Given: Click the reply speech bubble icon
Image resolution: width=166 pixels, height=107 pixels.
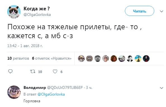Looking at the screenshot, I should click(10, 71).
